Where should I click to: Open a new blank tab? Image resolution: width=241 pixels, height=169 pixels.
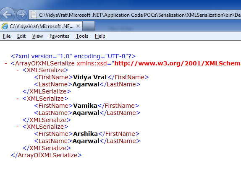pos(88,26)
